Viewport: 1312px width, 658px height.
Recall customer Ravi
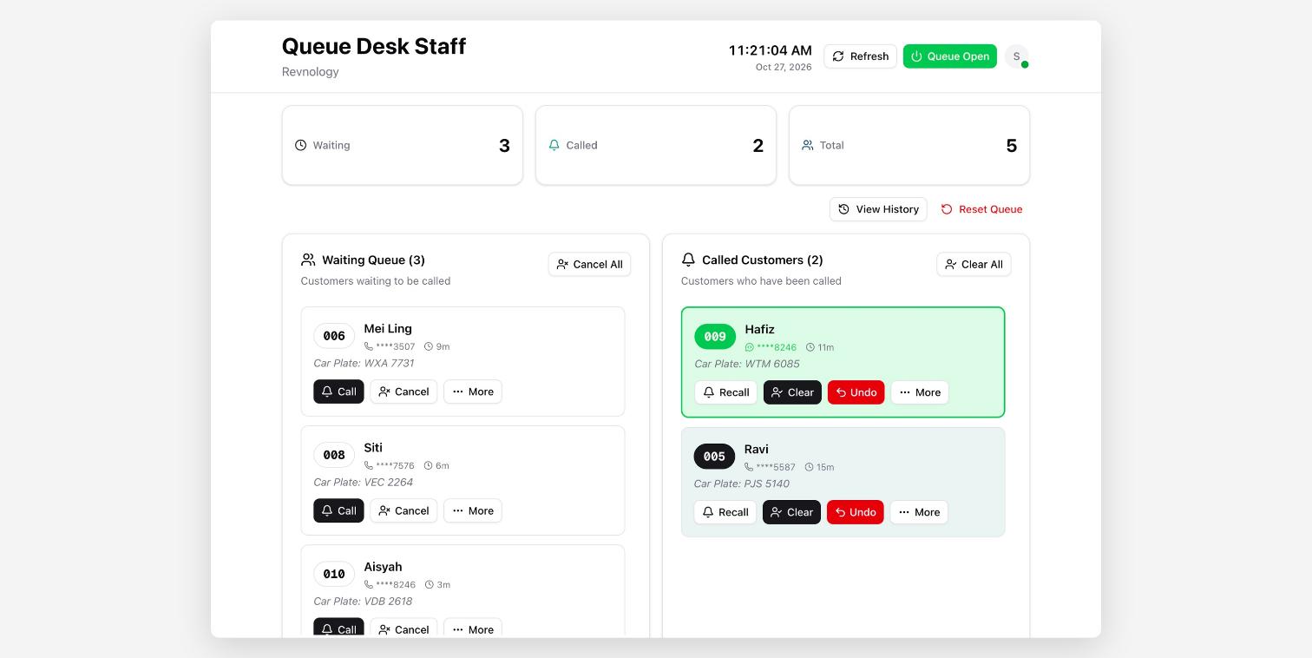click(725, 512)
